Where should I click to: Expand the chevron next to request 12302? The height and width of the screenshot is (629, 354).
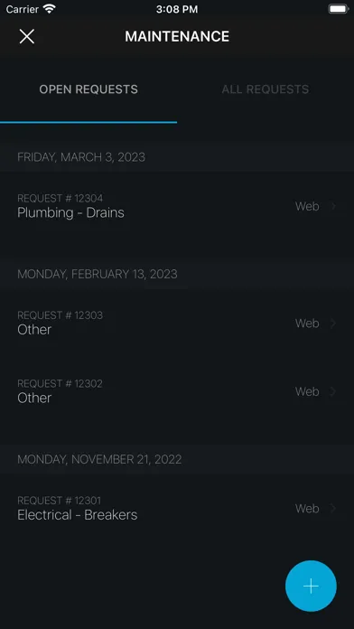(x=332, y=391)
